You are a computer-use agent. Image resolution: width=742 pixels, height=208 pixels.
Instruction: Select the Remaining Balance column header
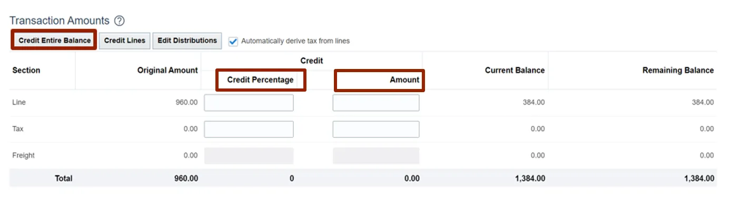point(678,70)
